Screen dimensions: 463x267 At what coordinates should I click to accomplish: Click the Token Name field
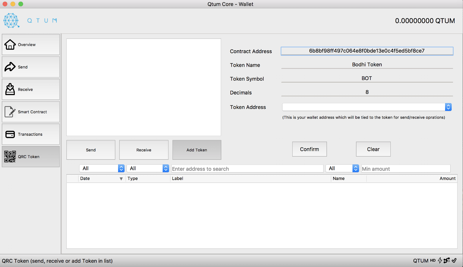click(367, 65)
